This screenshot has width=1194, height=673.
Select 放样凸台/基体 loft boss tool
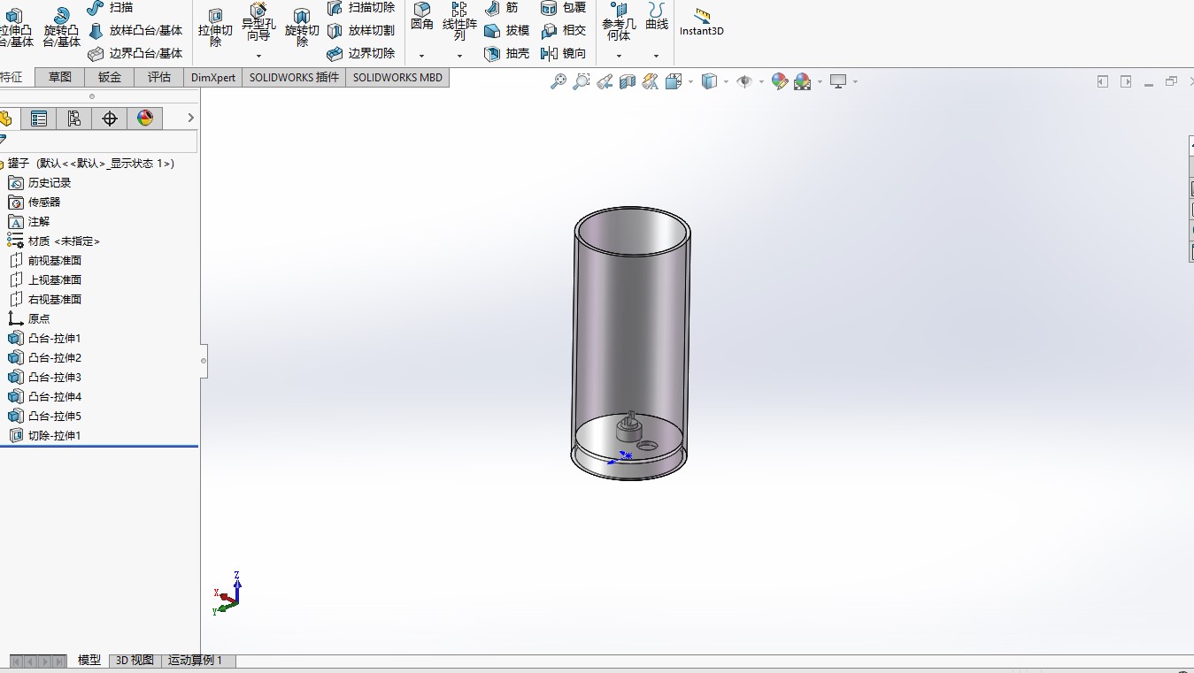135,30
